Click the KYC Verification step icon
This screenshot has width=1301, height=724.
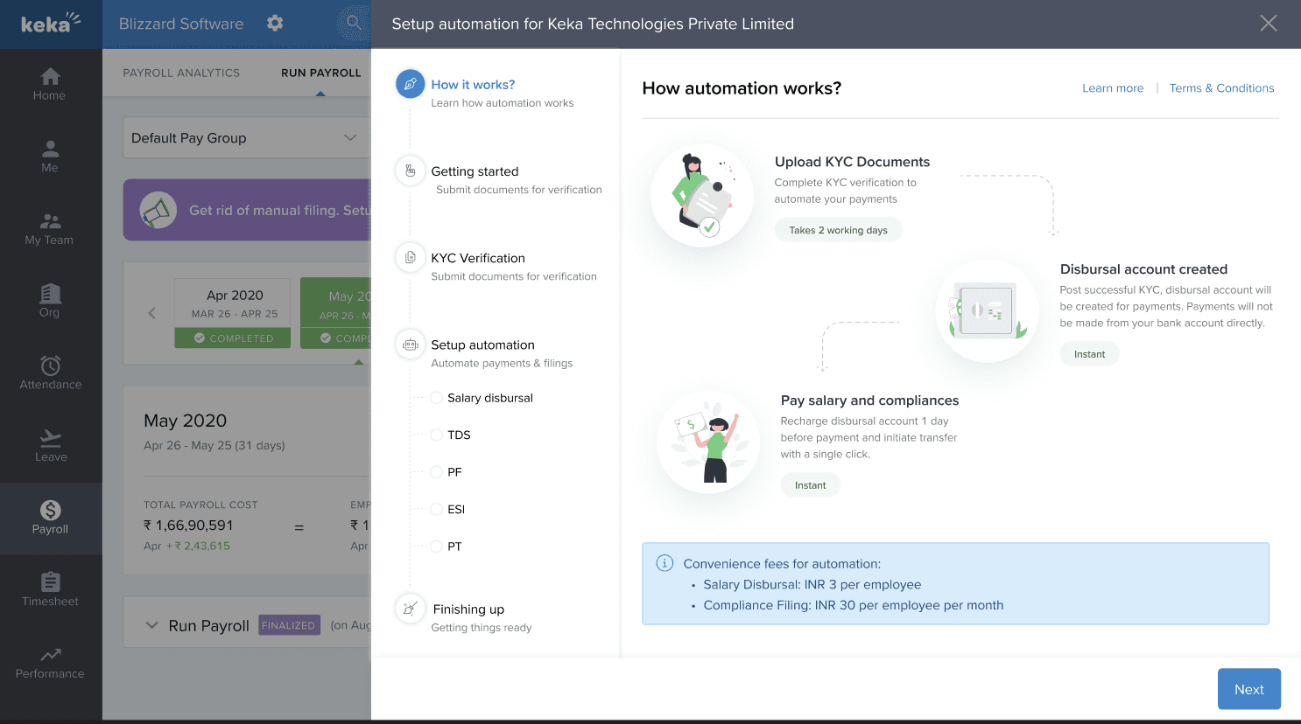[410, 257]
